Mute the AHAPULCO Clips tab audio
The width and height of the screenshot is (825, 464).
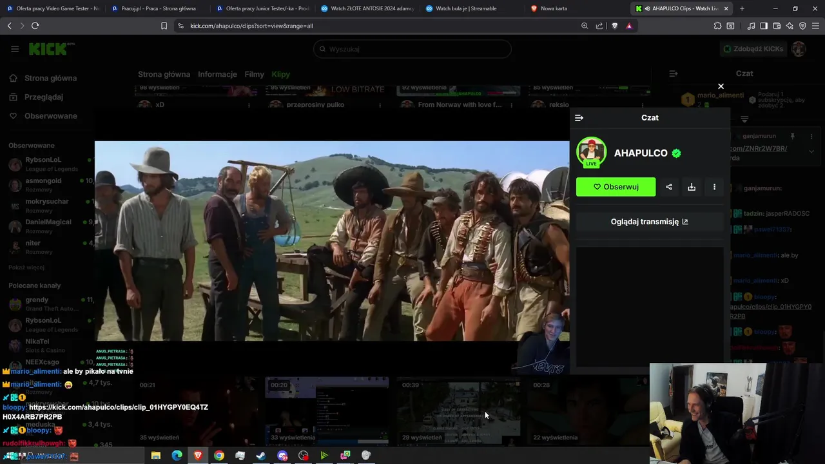coord(647,8)
